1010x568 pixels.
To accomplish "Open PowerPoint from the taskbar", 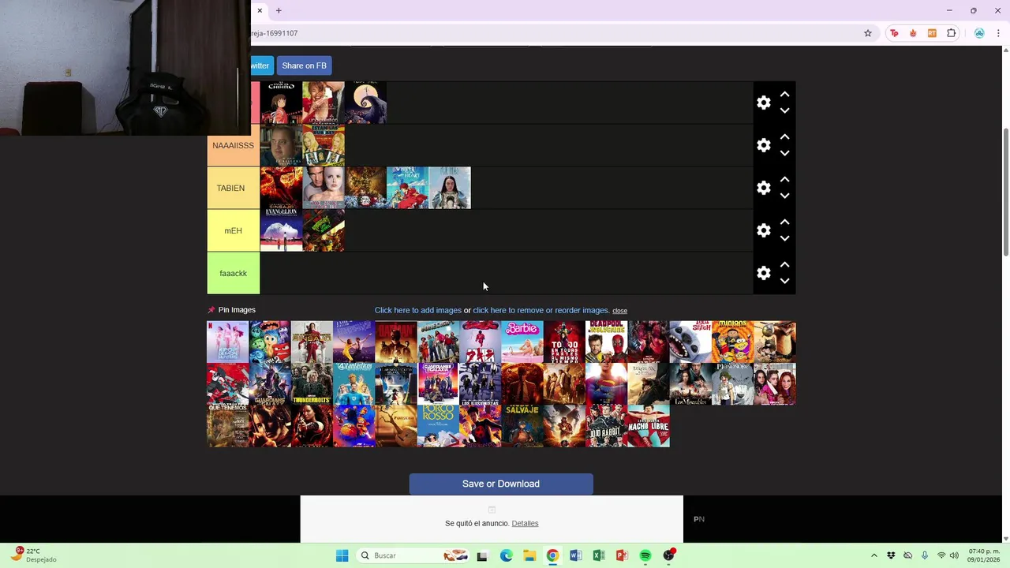I will tap(622, 555).
